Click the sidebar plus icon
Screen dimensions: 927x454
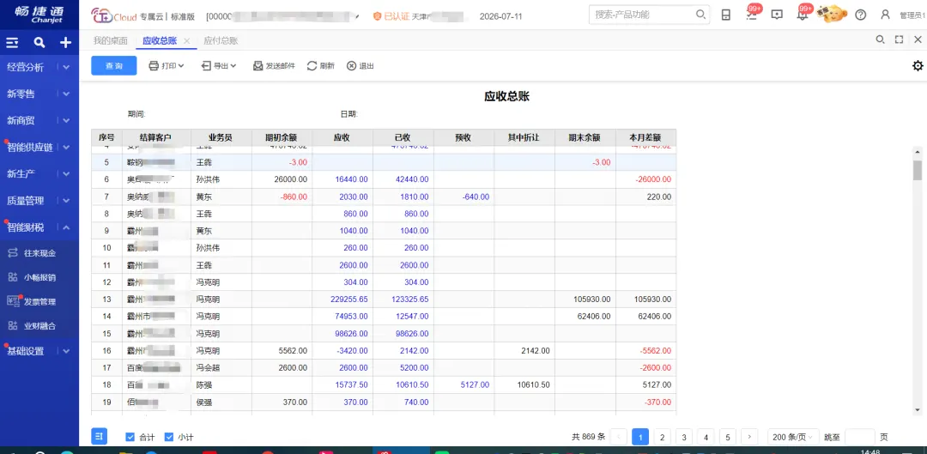(x=65, y=43)
